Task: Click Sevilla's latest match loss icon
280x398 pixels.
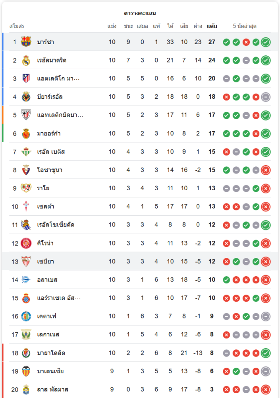Action: click(266, 262)
